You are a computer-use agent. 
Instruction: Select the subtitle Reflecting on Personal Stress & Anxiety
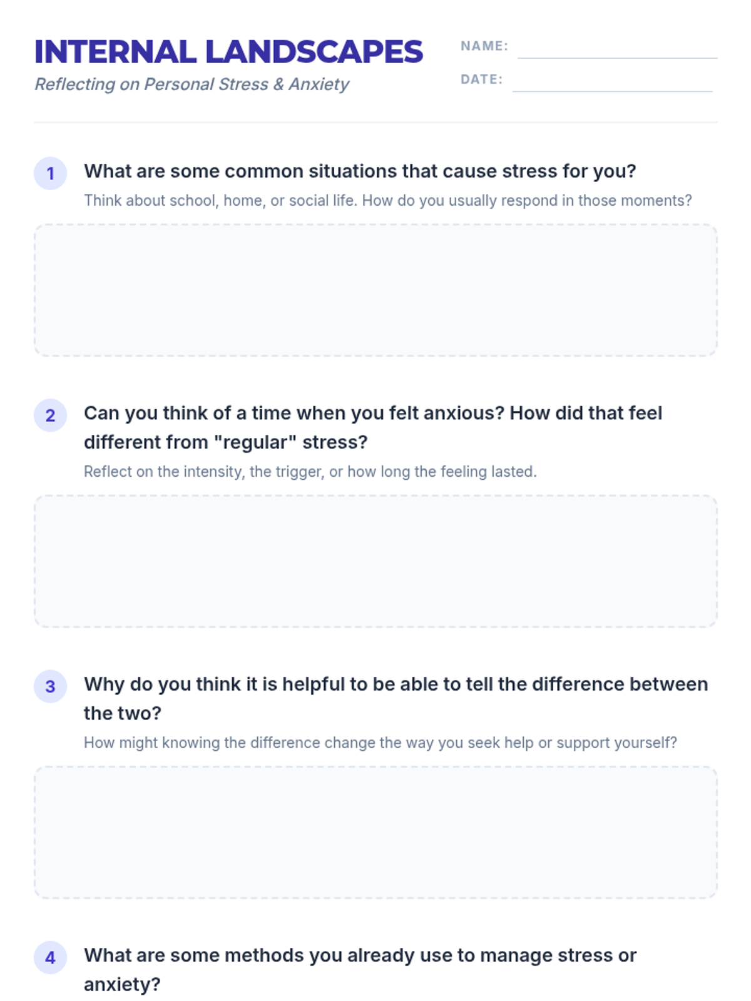pos(192,84)
